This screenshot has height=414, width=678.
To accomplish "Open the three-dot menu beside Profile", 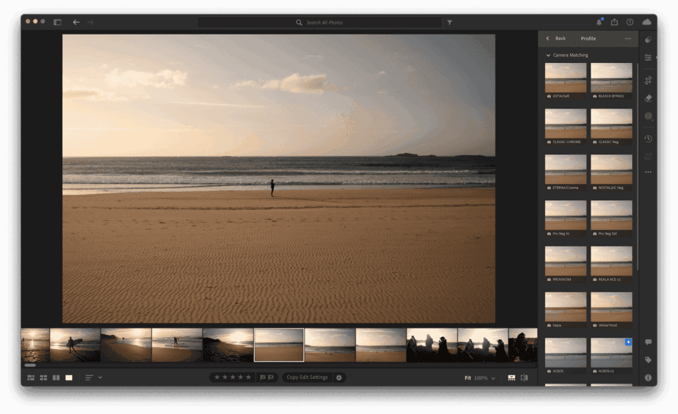I will (x=628, y=38).
